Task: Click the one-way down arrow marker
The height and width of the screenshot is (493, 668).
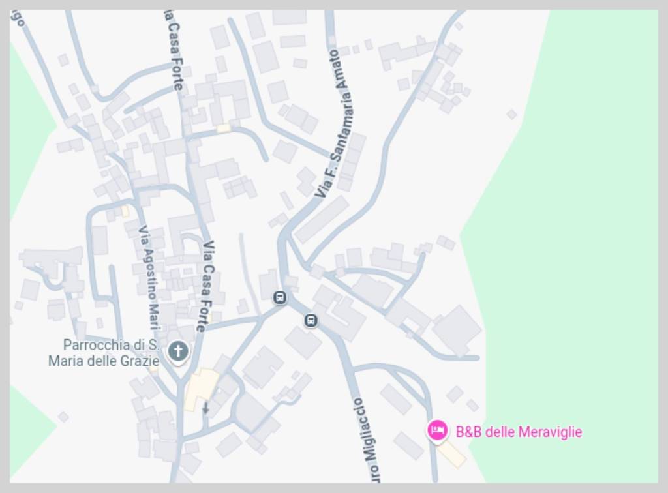Action: click(x=205, y=408)
